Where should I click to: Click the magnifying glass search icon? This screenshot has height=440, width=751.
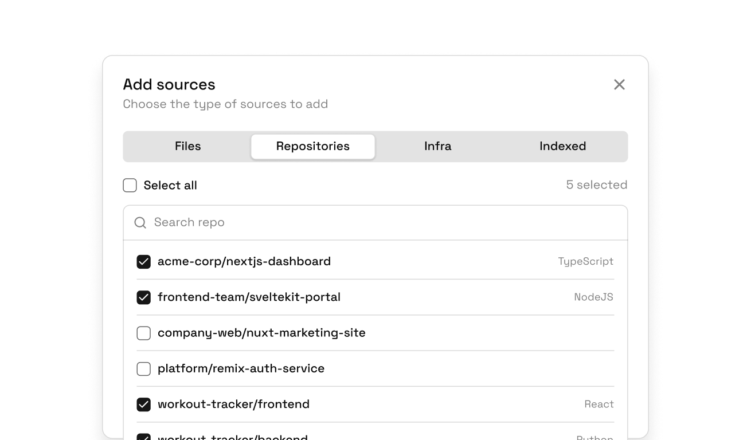[x=140, y=223]
